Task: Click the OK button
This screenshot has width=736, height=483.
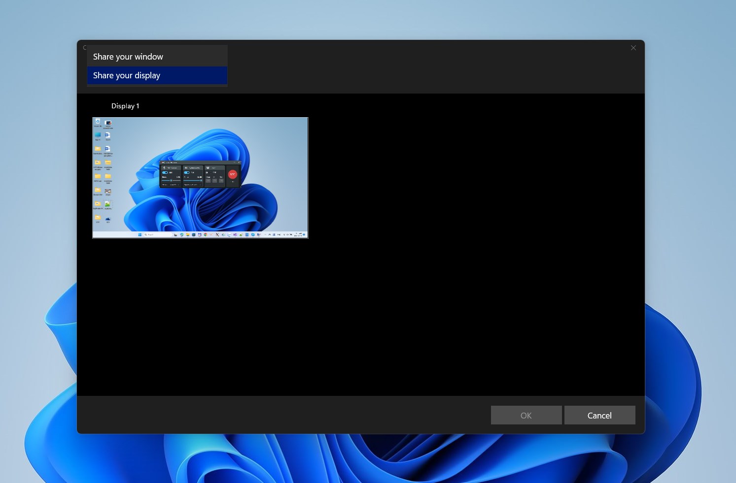Action: [526, 415]
